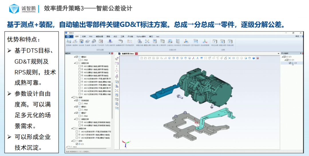
Task: Click the redo arrow in viewport toolbar
Action: click(x=165, y=58)
